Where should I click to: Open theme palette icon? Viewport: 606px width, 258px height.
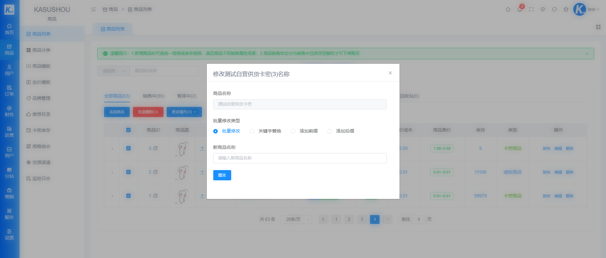(x=543, y=9)
